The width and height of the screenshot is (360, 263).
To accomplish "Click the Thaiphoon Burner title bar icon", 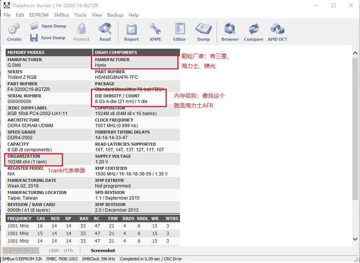I will [6, 5].
